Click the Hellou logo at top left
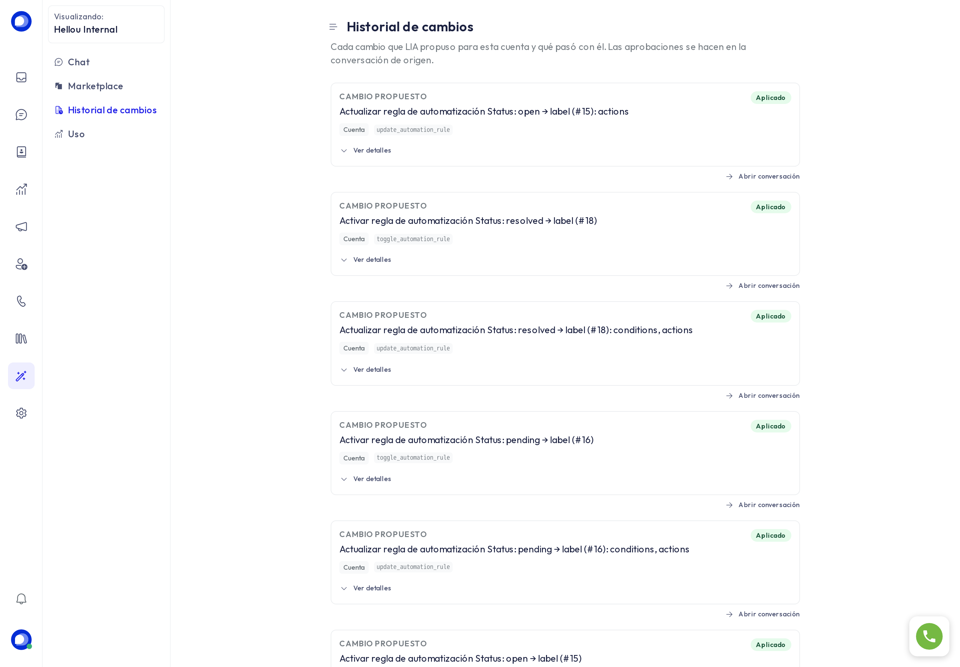 pos(21,21)
